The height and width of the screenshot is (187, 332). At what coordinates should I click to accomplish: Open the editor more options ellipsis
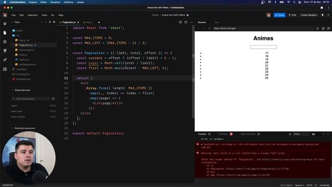pos(191,22)
